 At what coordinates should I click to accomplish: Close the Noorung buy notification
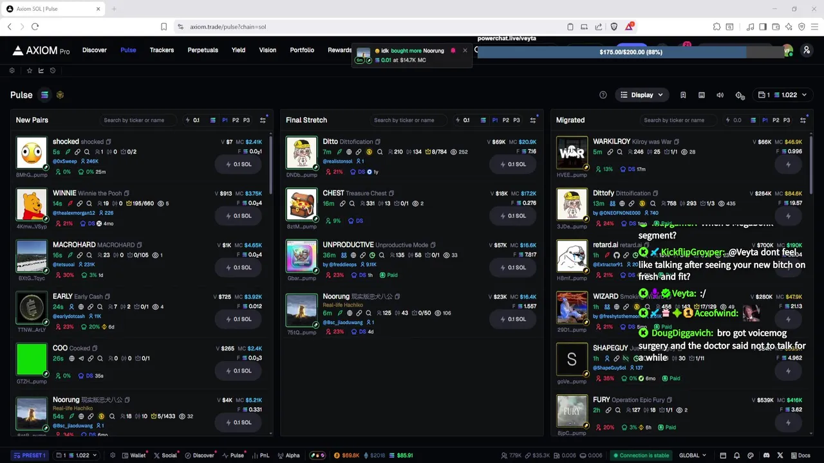click(x=465, y=51)
